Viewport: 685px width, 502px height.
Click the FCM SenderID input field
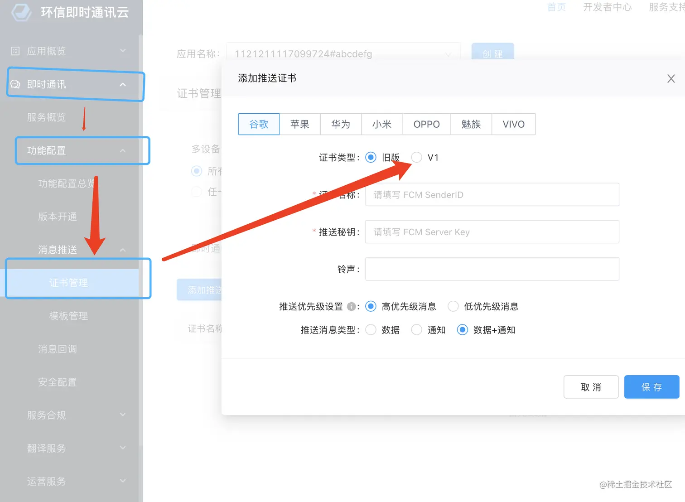pyautogui.click(x=492, y=194)
